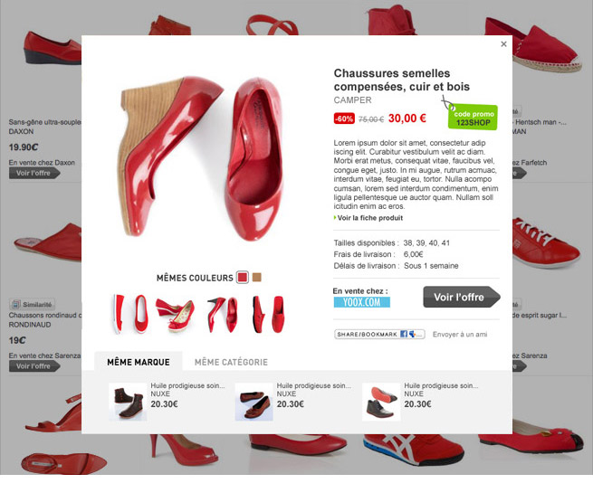The width and height of the screenshot is (593, 493).
Task: Close the product popup with the X
Action: point(503,44)
